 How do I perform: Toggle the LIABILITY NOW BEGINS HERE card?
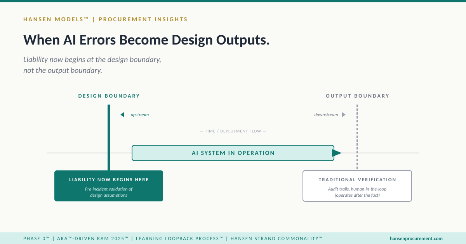tap(109, 186)
